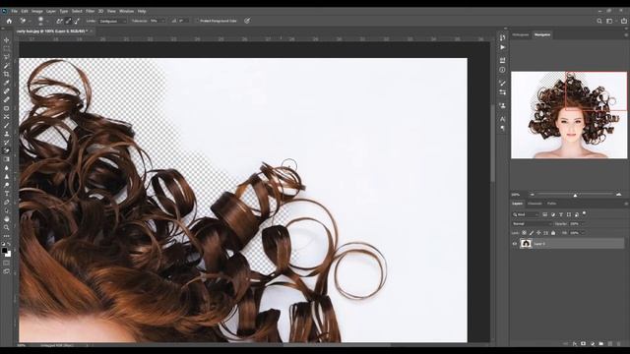Click the Home icon in options bar
This screenshot has width=630, height=354.
coord(9,21)
